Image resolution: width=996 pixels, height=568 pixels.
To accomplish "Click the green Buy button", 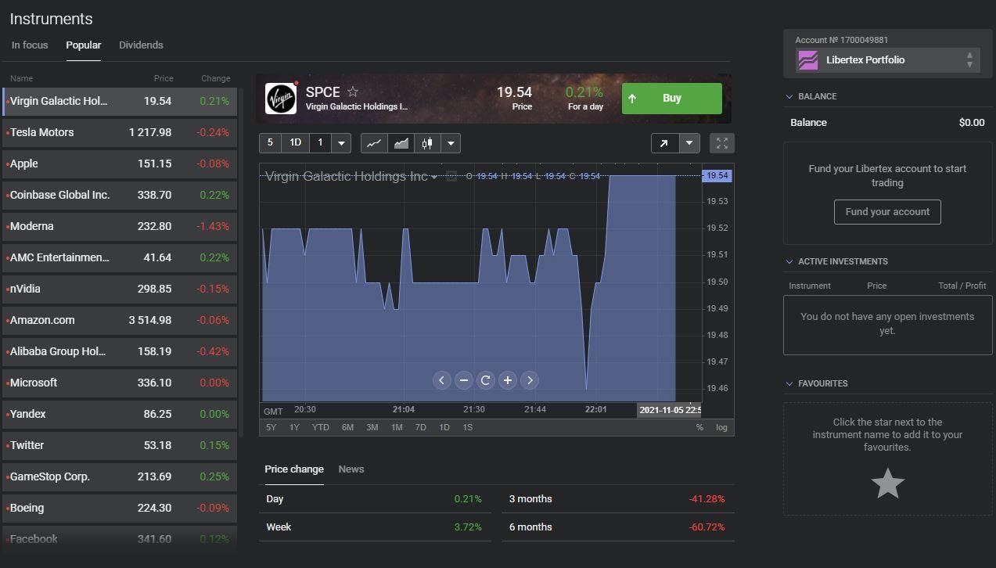I will 671,99.
